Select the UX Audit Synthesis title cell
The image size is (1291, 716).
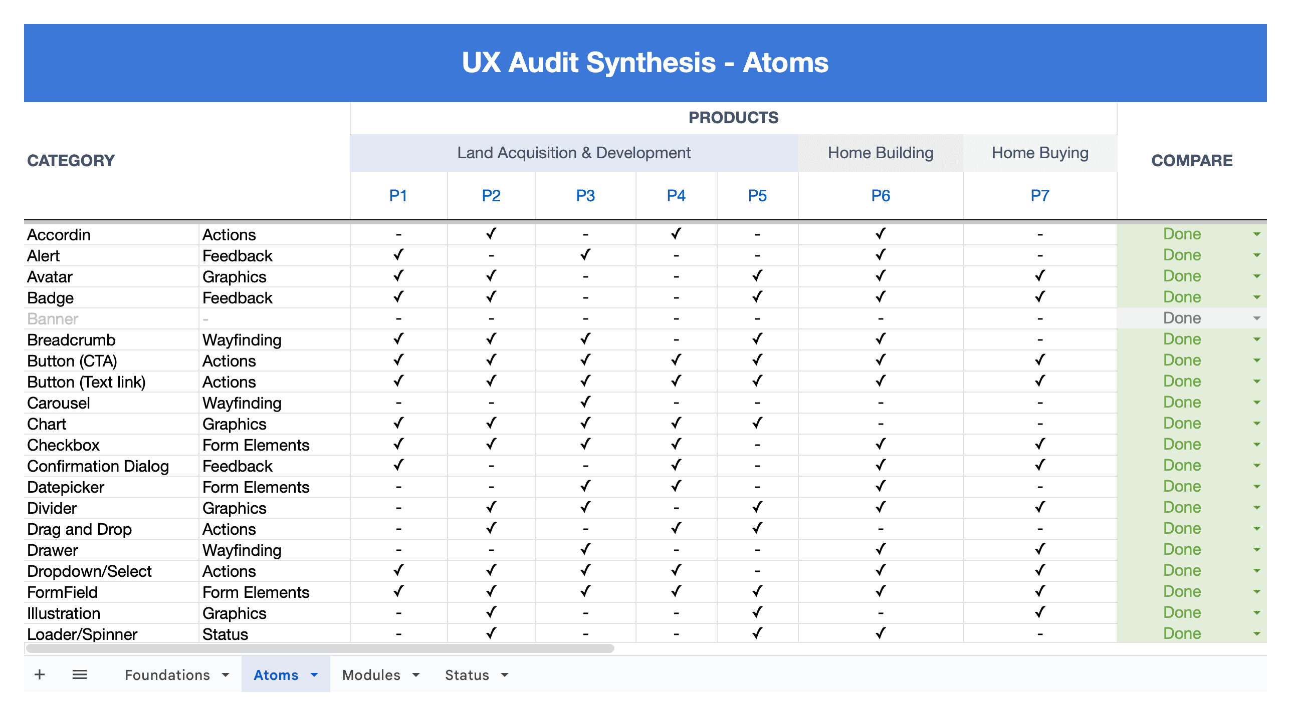click(644, 63)
